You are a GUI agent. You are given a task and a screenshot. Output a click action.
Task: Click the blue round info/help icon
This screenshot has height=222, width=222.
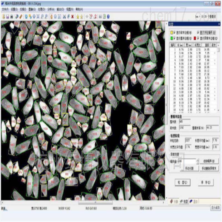pos(108,17)
